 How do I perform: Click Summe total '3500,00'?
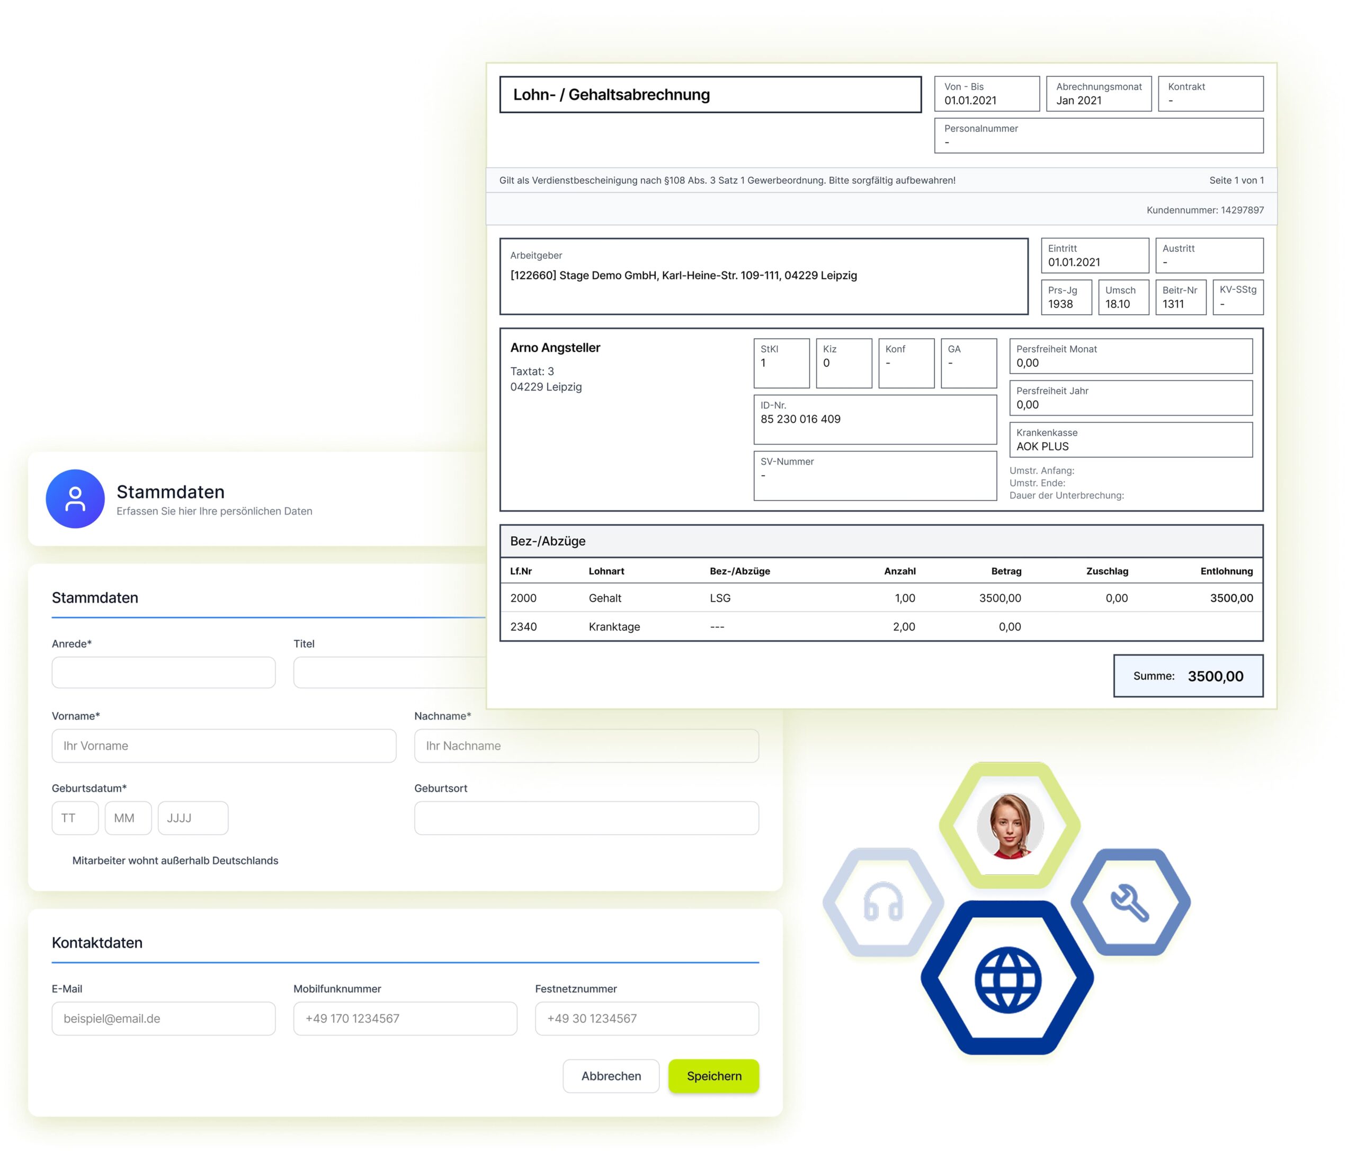coord(1216,676)
